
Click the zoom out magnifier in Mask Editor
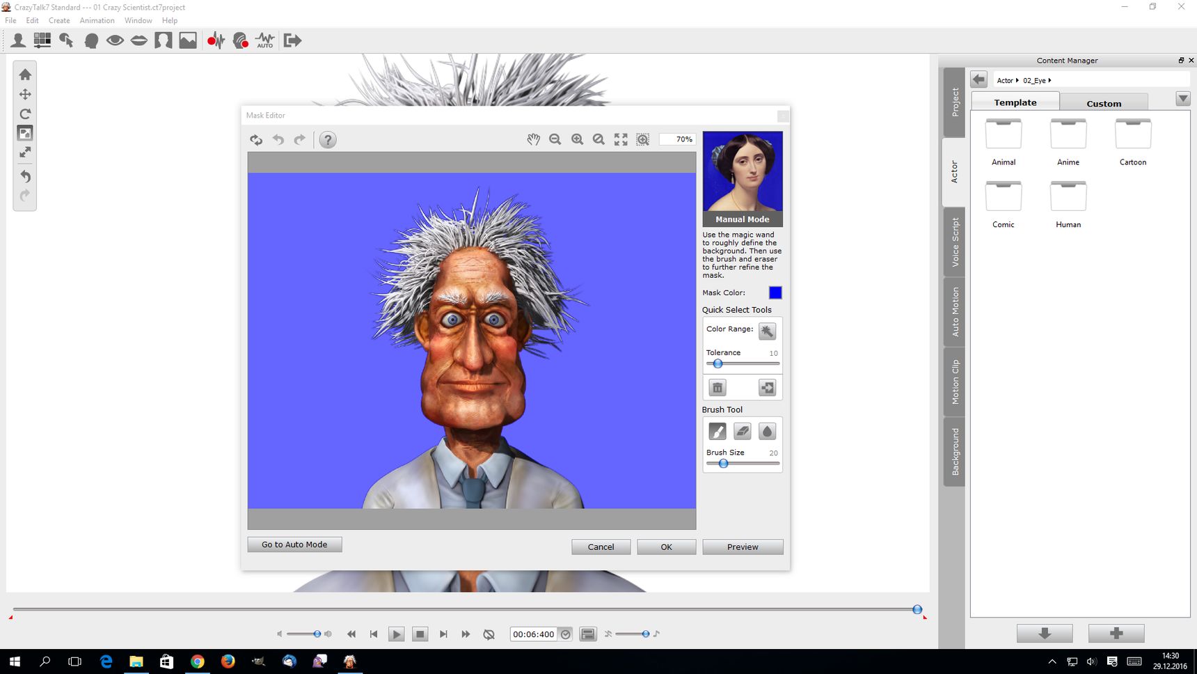point(555,139)
